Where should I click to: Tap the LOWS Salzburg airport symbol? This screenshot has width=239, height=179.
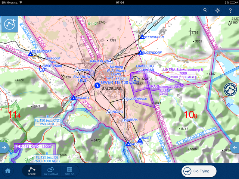click(97, 85)
